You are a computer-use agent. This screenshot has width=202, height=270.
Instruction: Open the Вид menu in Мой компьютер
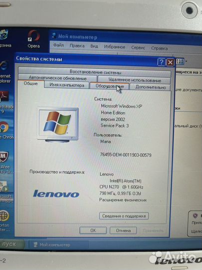(x=94, y=46)
